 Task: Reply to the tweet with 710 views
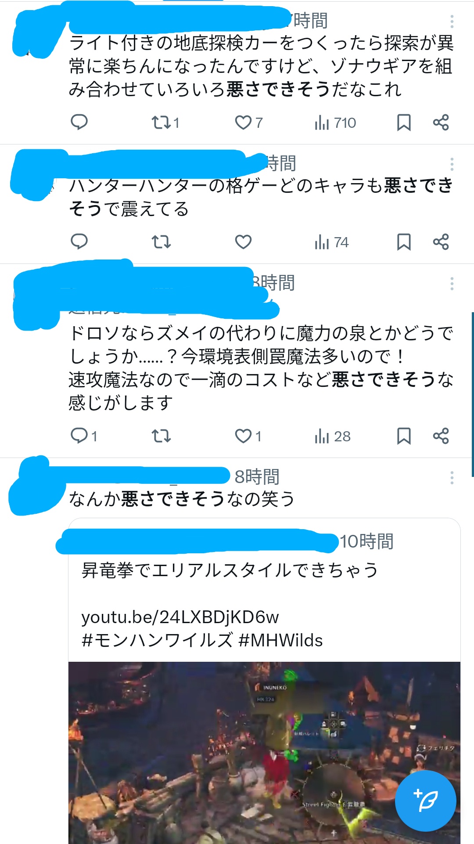point(79,122)
